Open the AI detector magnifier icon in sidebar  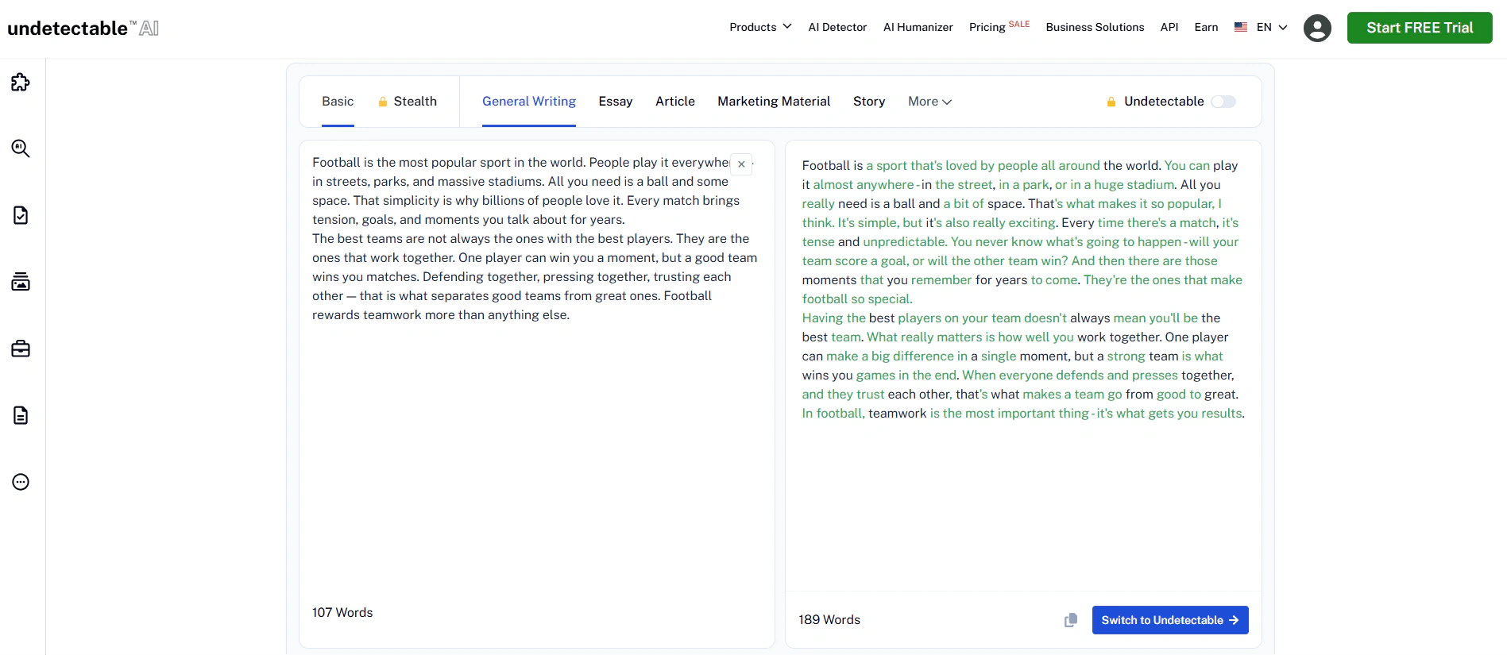(x=21, y=148)
